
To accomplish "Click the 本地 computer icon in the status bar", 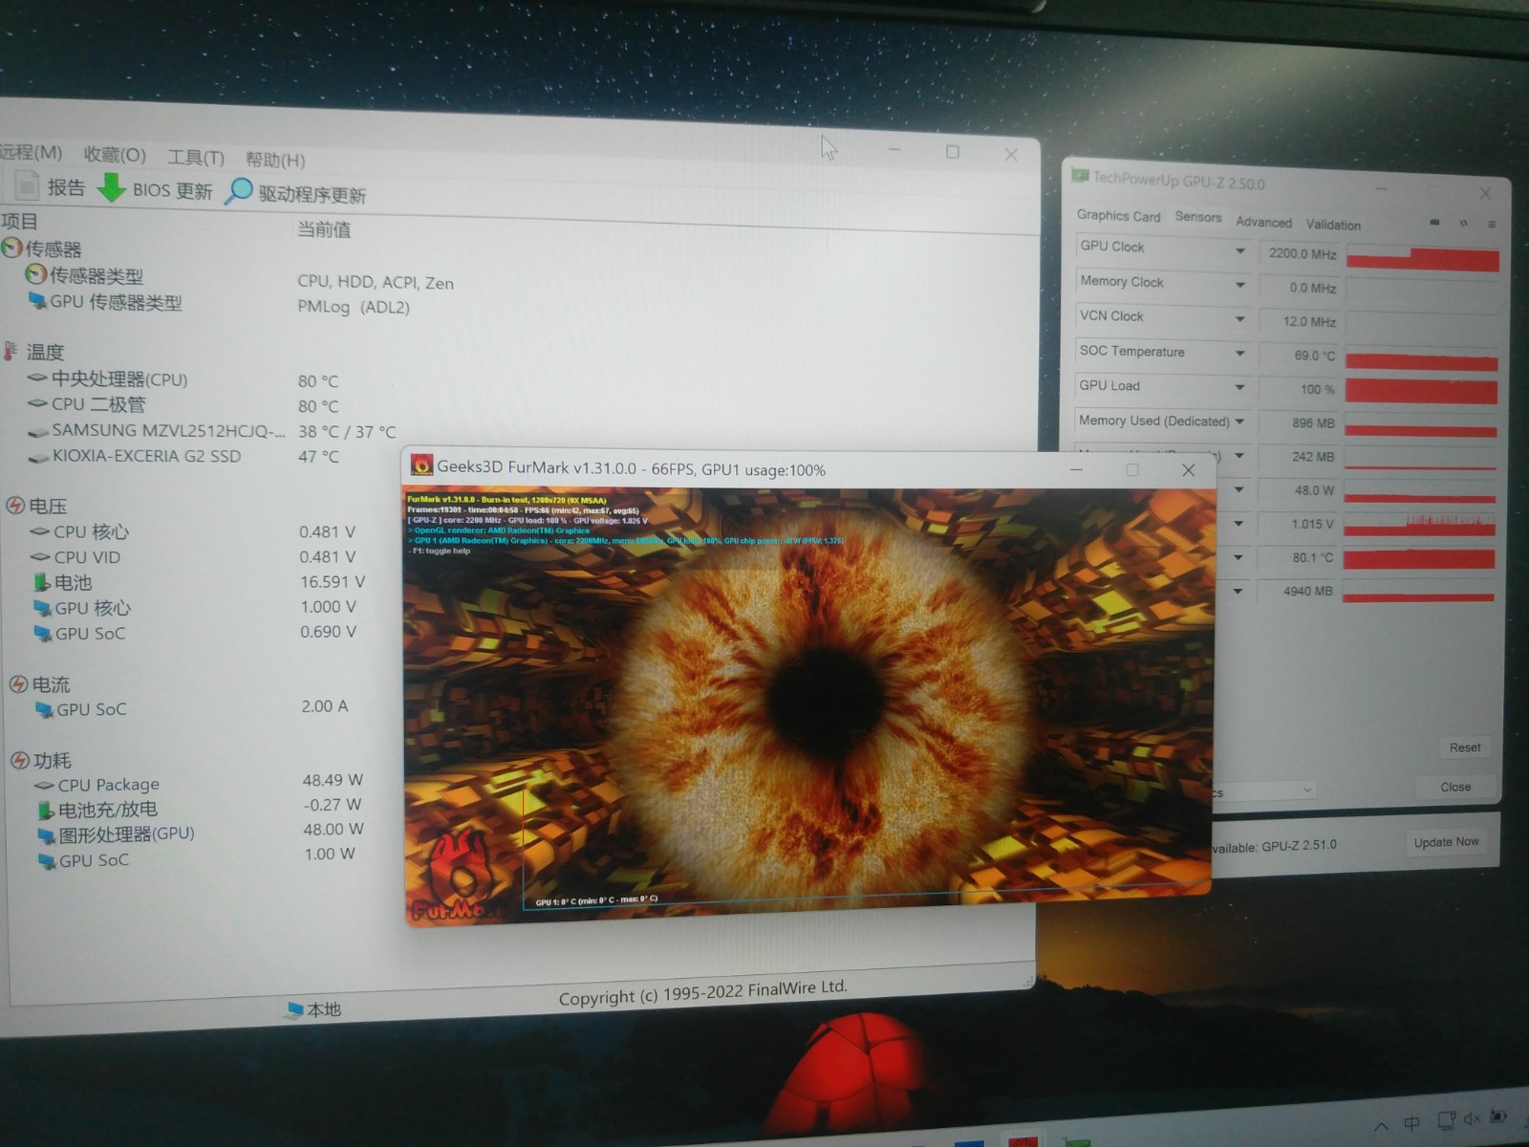I will pos(295,1009).
